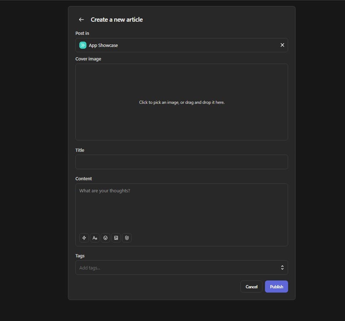The width and height of the screenshot is (345, 321).
Task: Open the Aa text formatting options
Action: point(95,238)
